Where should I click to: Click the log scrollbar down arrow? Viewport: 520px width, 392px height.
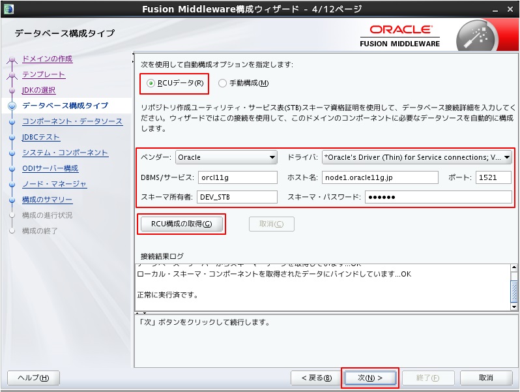514,307
